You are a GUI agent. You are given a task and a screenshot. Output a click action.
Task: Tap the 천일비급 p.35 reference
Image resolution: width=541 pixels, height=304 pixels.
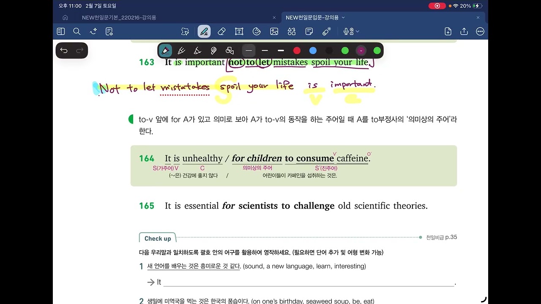442,237
